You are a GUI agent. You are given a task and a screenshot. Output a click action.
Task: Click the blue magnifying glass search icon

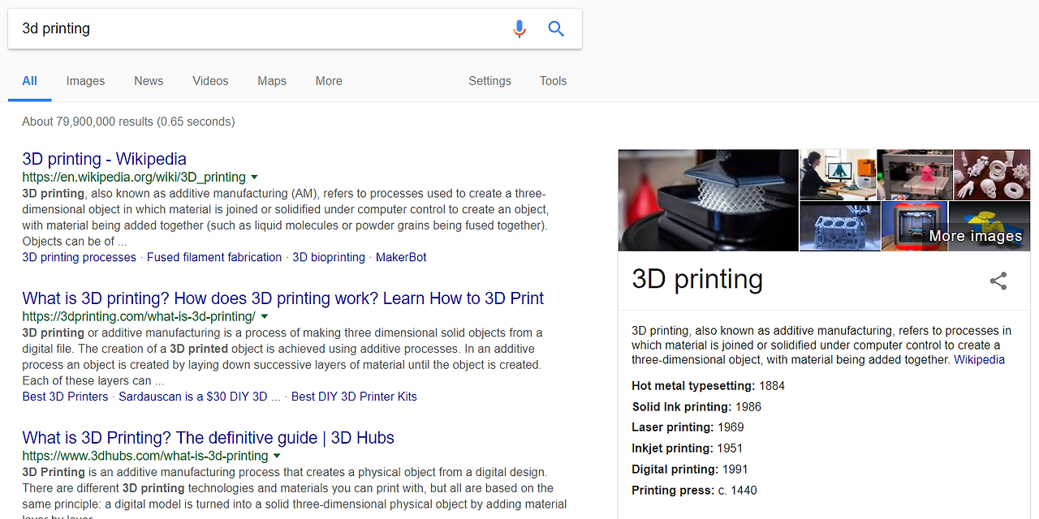556,28
